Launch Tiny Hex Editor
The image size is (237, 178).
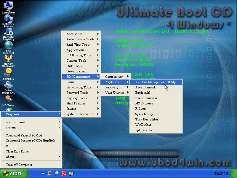[156, 119]
